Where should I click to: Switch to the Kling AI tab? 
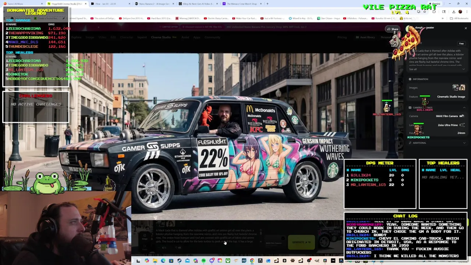tap(198, 4)
